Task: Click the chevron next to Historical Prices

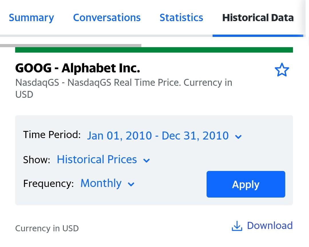Action: click(146, 160)
